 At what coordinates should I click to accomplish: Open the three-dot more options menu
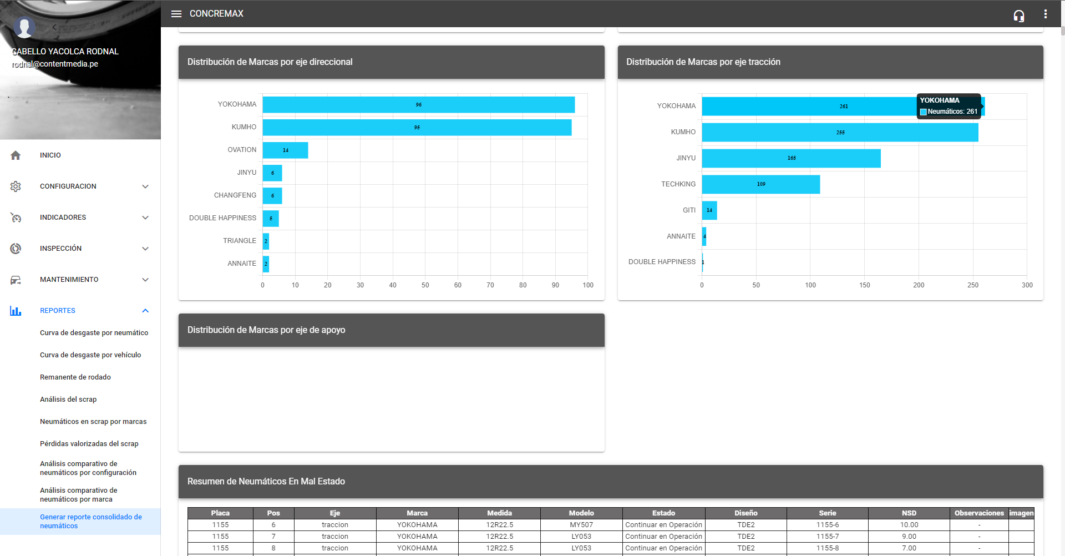1045,14
